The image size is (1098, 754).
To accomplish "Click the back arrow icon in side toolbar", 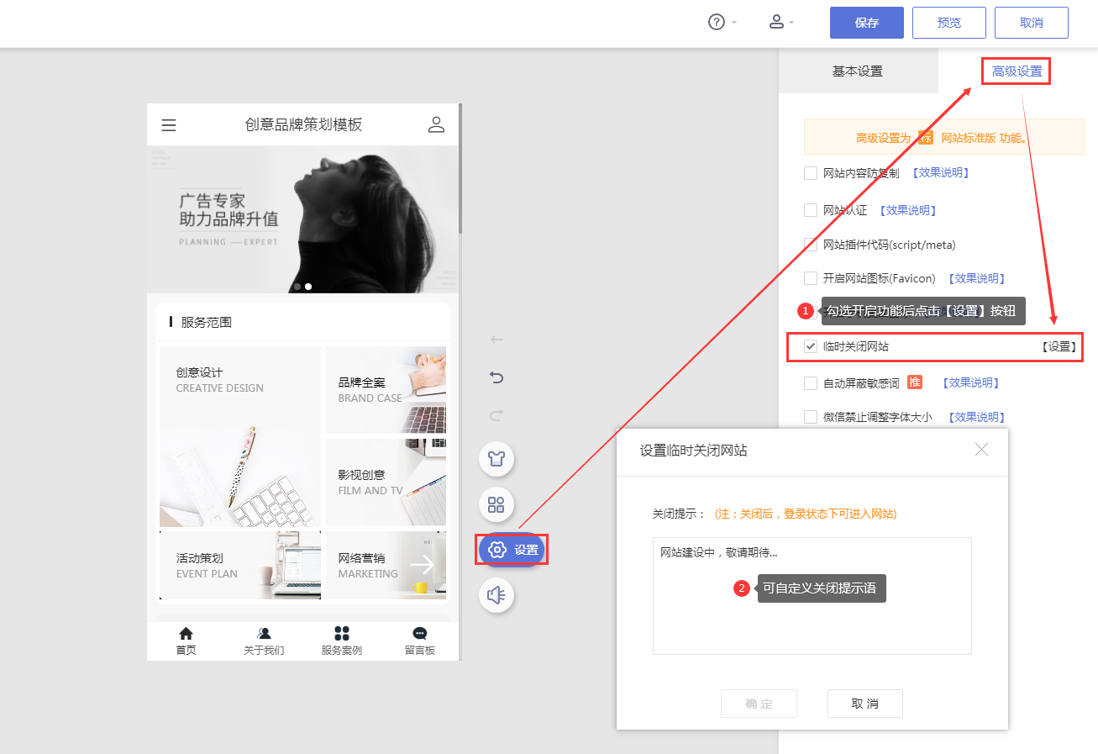I will click(496, 340).
